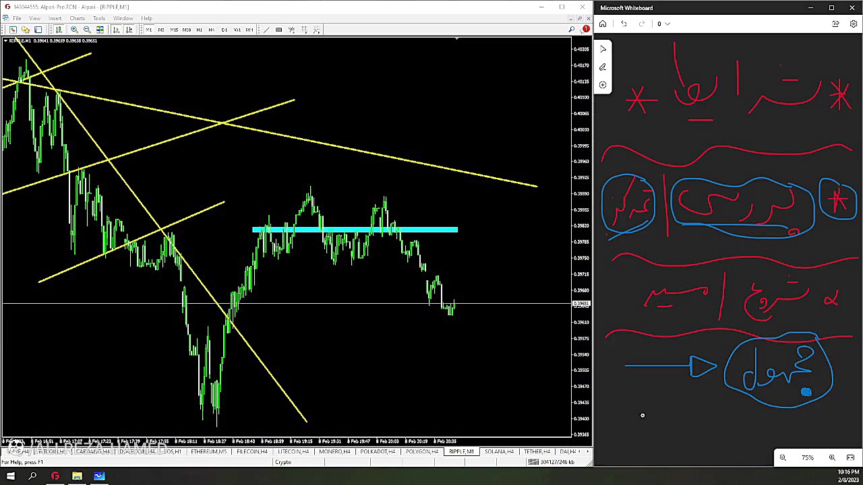Click the 304127/246 kb connection status
This screenshot has height=485, width=863.
pyautogui.click(x=553, y=462)
